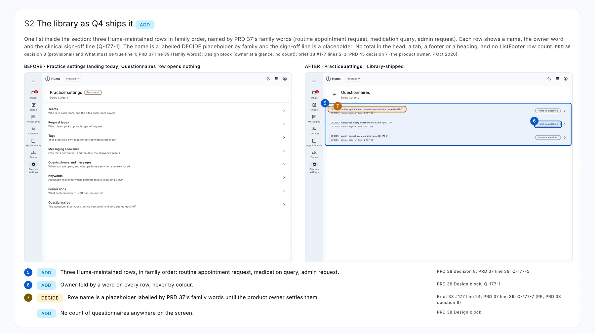Click the Provisional badge next to Practice settings
This screenshot has width=595, height=334.
coord(93,92)
